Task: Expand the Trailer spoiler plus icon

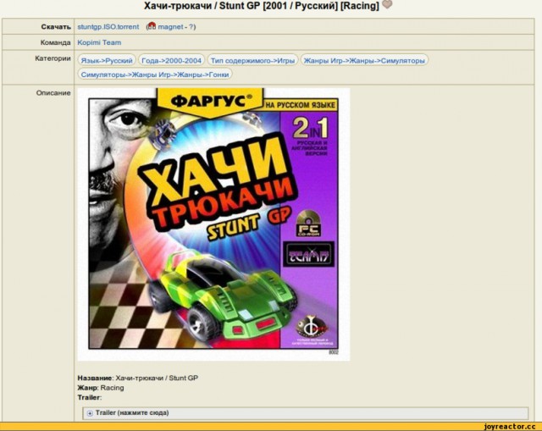Action: pyautogui.click(x=90, y=413)
